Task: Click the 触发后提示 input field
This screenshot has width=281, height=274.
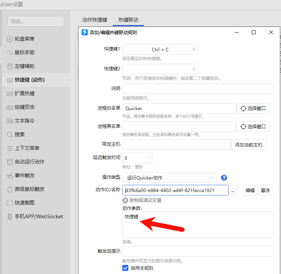Action: tap(198, 251)
